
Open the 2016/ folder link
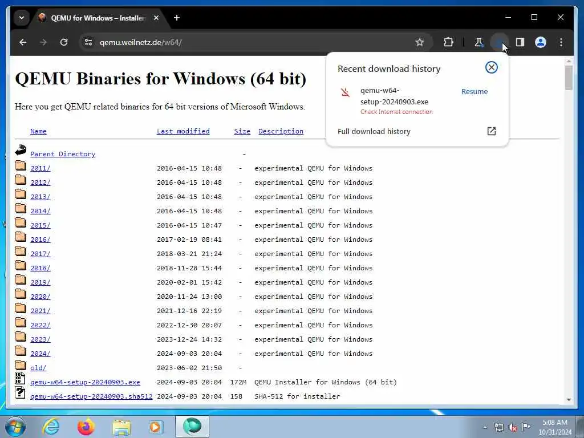(40, 240)
